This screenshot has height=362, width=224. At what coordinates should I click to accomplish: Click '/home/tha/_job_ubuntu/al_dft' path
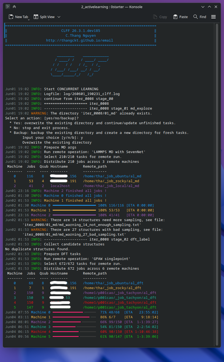pos(113,283)
